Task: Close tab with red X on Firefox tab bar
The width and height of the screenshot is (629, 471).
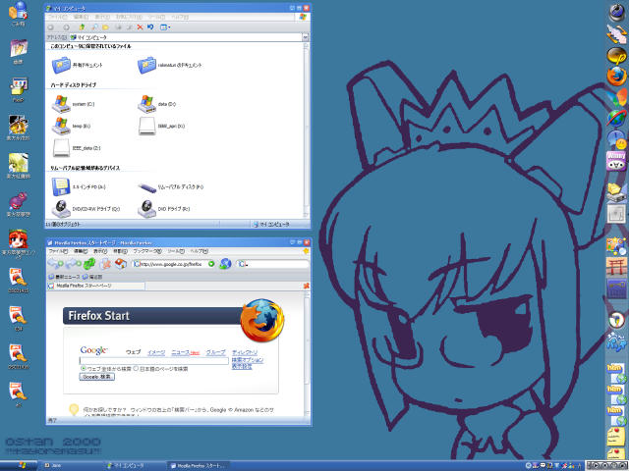Action: pos(306,286)
